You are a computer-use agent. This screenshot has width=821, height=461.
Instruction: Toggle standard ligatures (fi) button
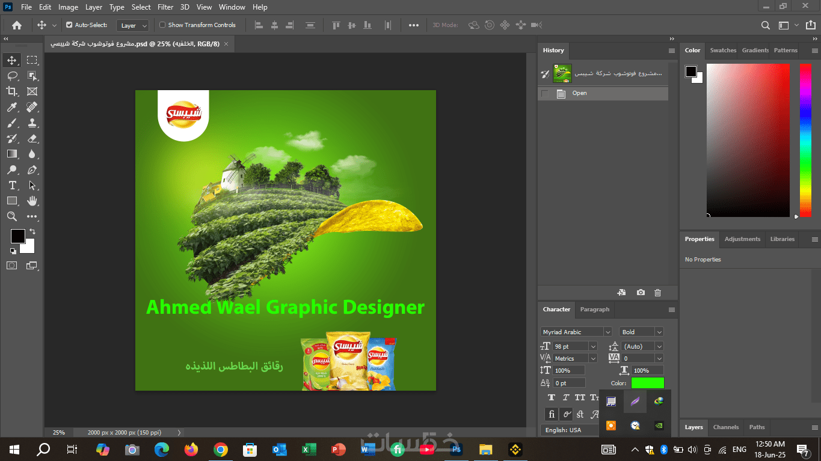point(552,414)
